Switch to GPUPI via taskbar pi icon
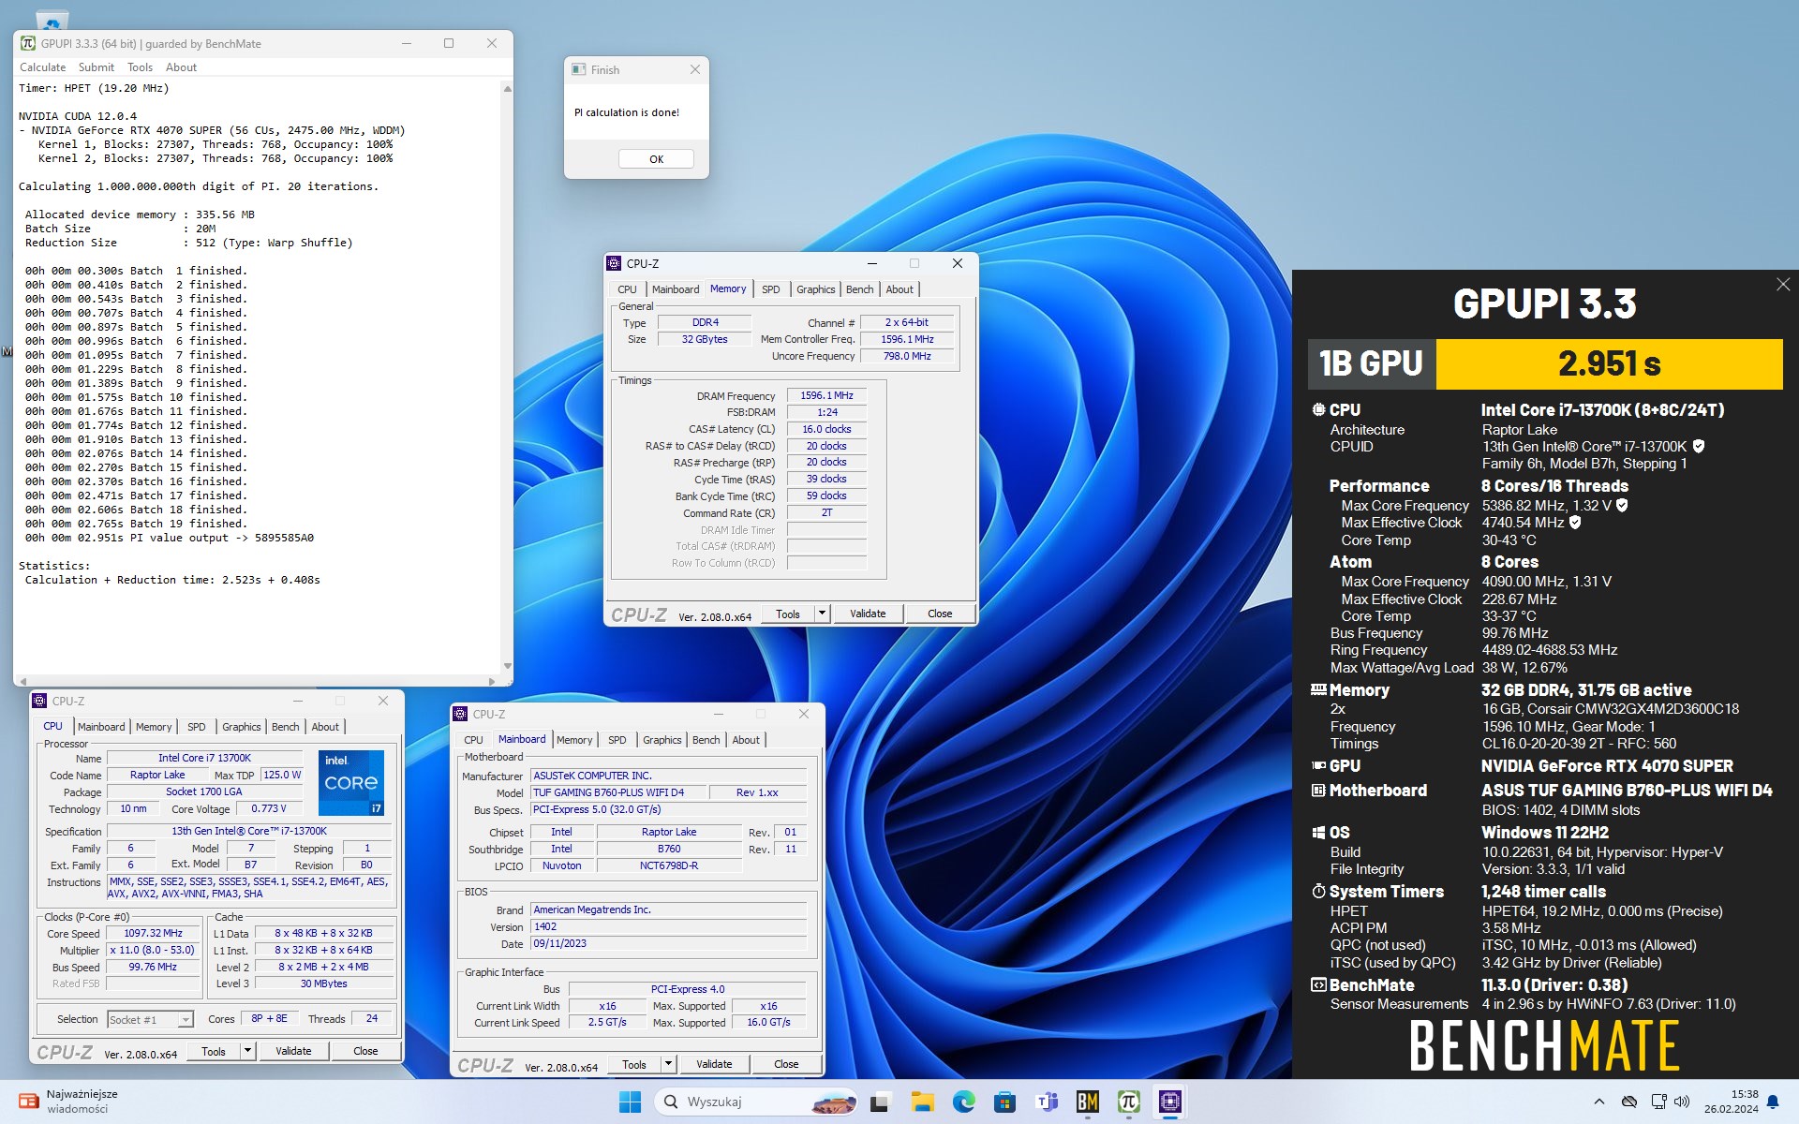Image resolution: width=1799 pixels, height=1124 pixels. coord(1128,1102)
